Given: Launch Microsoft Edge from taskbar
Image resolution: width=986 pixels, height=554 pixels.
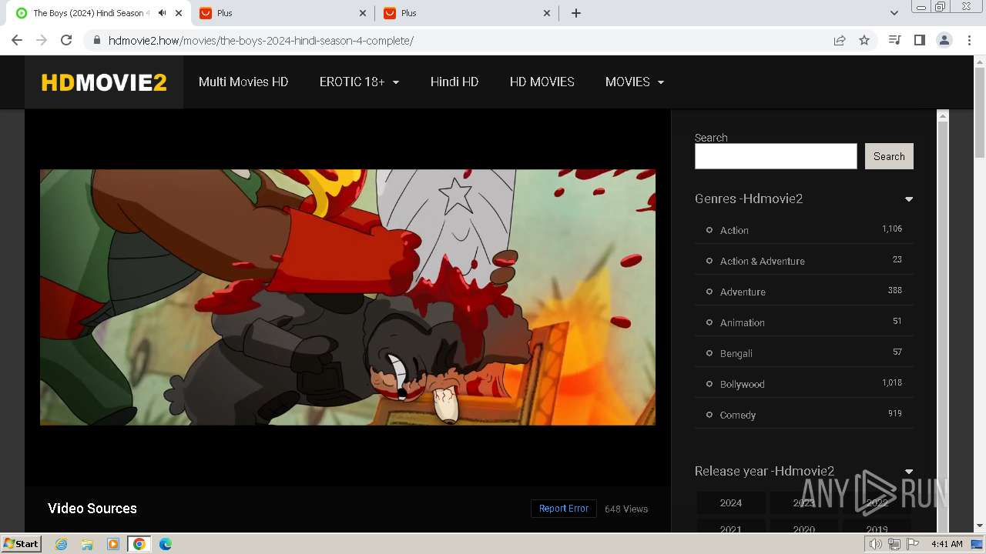Looking at the screenshot, I should 166,544.
